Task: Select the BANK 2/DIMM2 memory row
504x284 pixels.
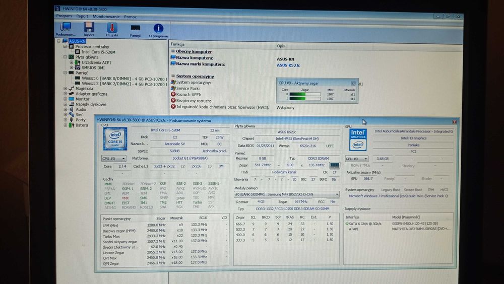Action: (124, 84)
